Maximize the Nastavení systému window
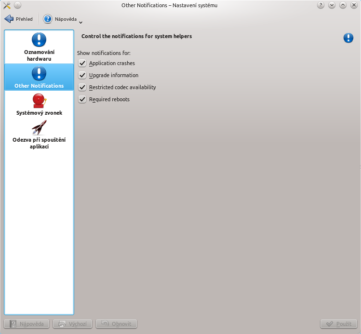This screenshot has width=361, height=334. 343,5
